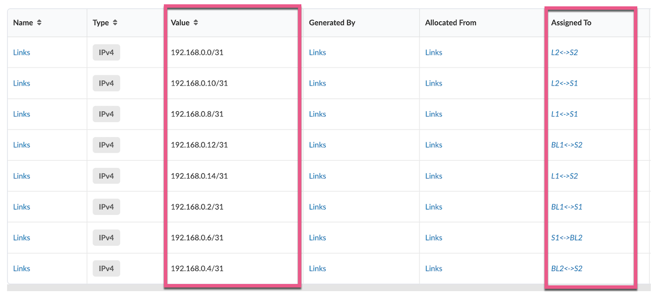Open Name Links in 192.168.0.12/31 row
The image size is (658, 300).
[x=21, y=145]
